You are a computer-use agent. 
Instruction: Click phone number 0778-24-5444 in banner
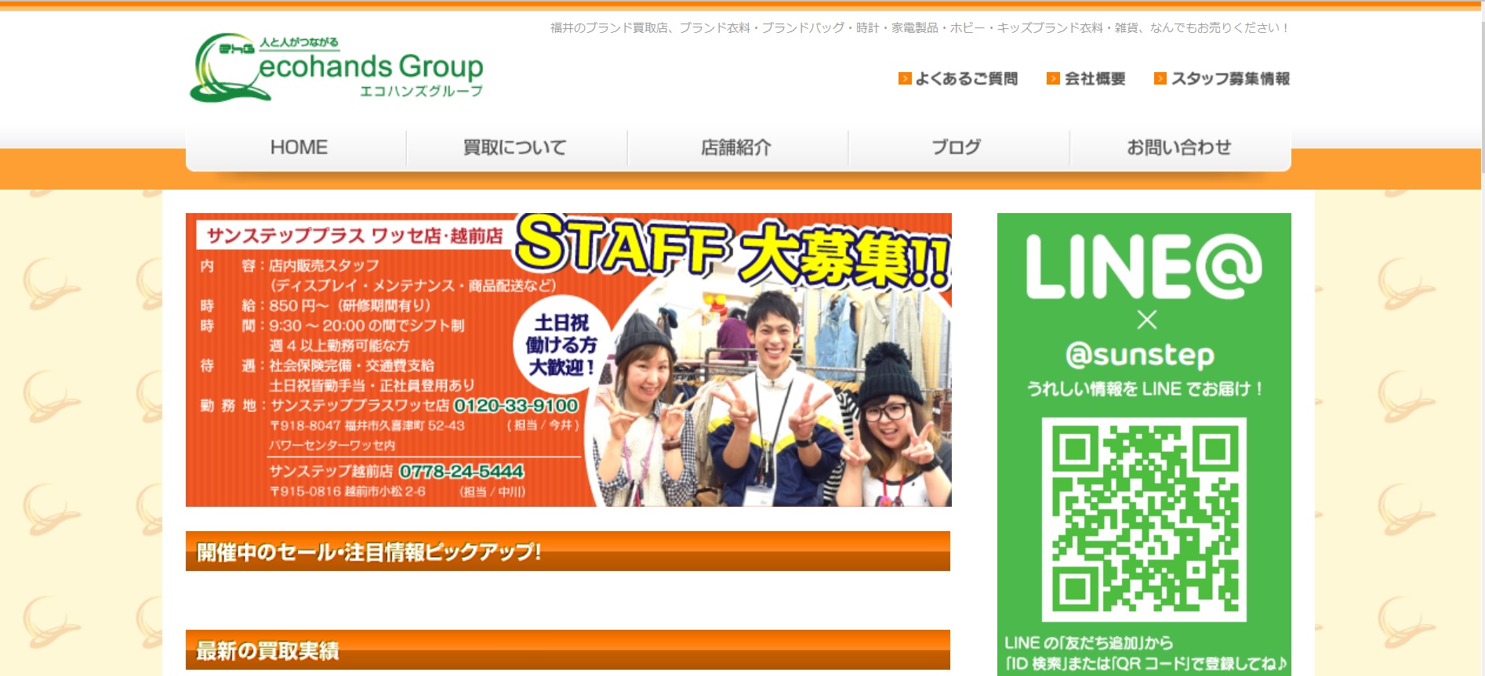[461, 471]
